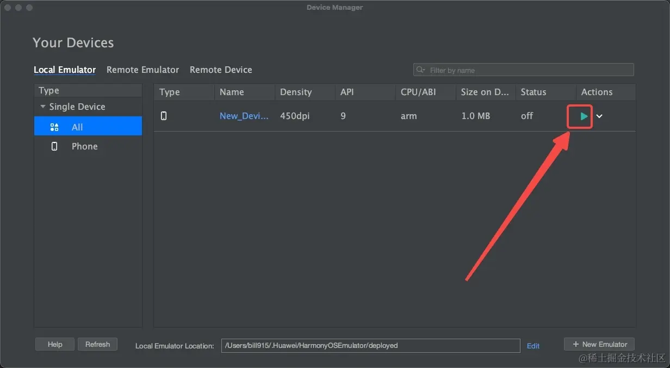The image size is (670, 368).
Task: Open the Remote Device tab
Action: [221, 70]
